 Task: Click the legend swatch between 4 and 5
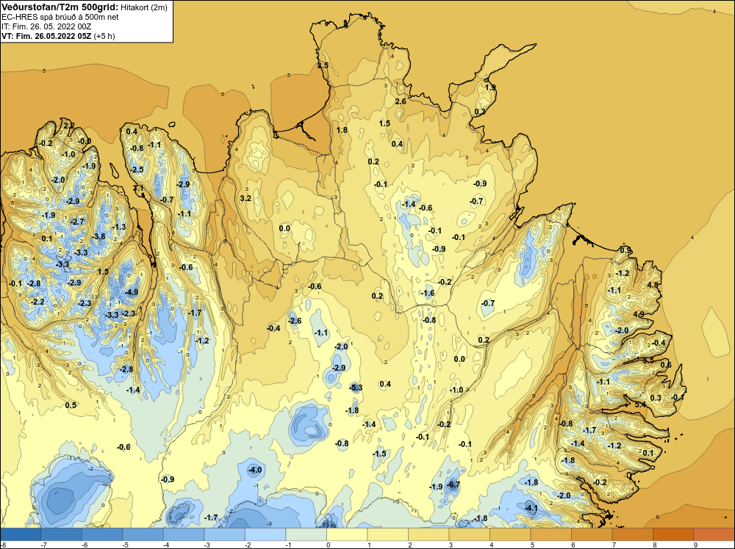pyautogui.click(x=510, y=534)
